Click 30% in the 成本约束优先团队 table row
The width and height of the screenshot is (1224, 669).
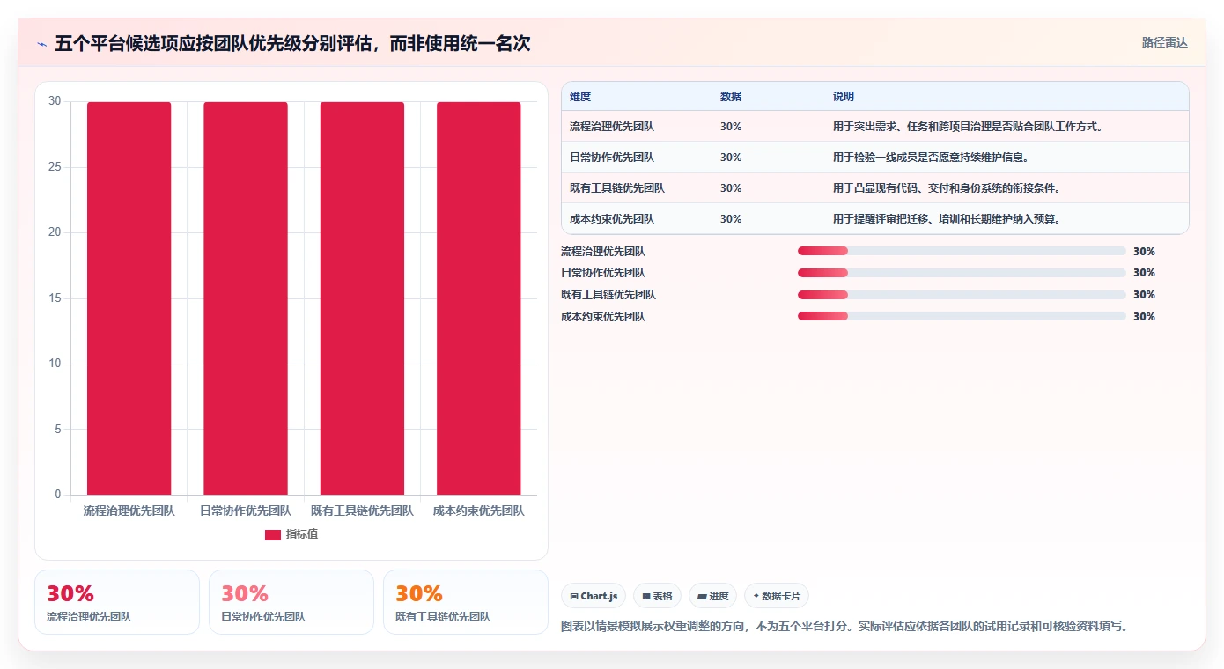(x=731, y=219)
